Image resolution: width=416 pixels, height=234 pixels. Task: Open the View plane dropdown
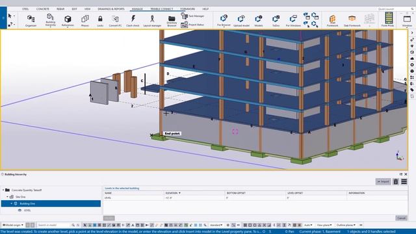[325, 225]
